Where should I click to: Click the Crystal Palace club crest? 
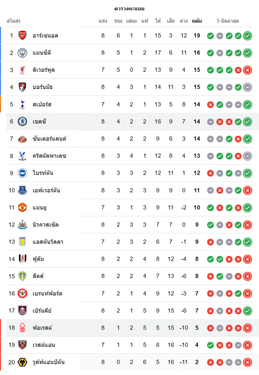tap(22, 156)
